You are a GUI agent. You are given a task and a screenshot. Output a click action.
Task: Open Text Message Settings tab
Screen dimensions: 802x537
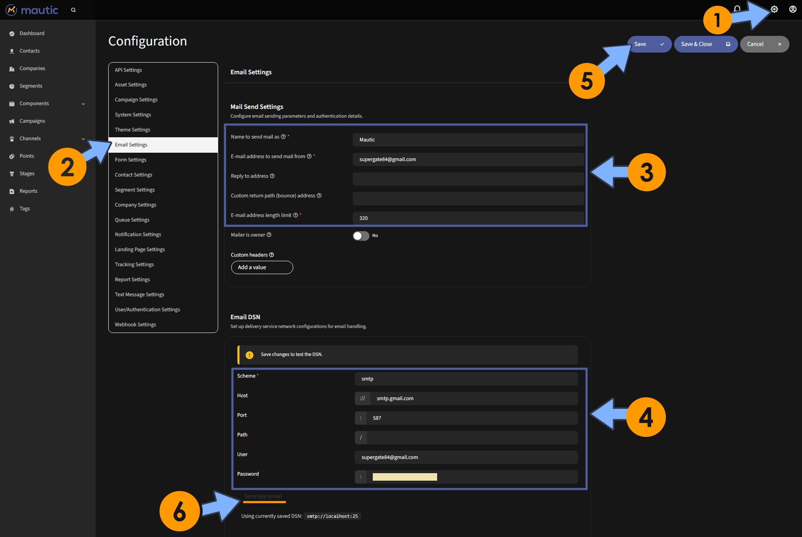tap(163, 295)
